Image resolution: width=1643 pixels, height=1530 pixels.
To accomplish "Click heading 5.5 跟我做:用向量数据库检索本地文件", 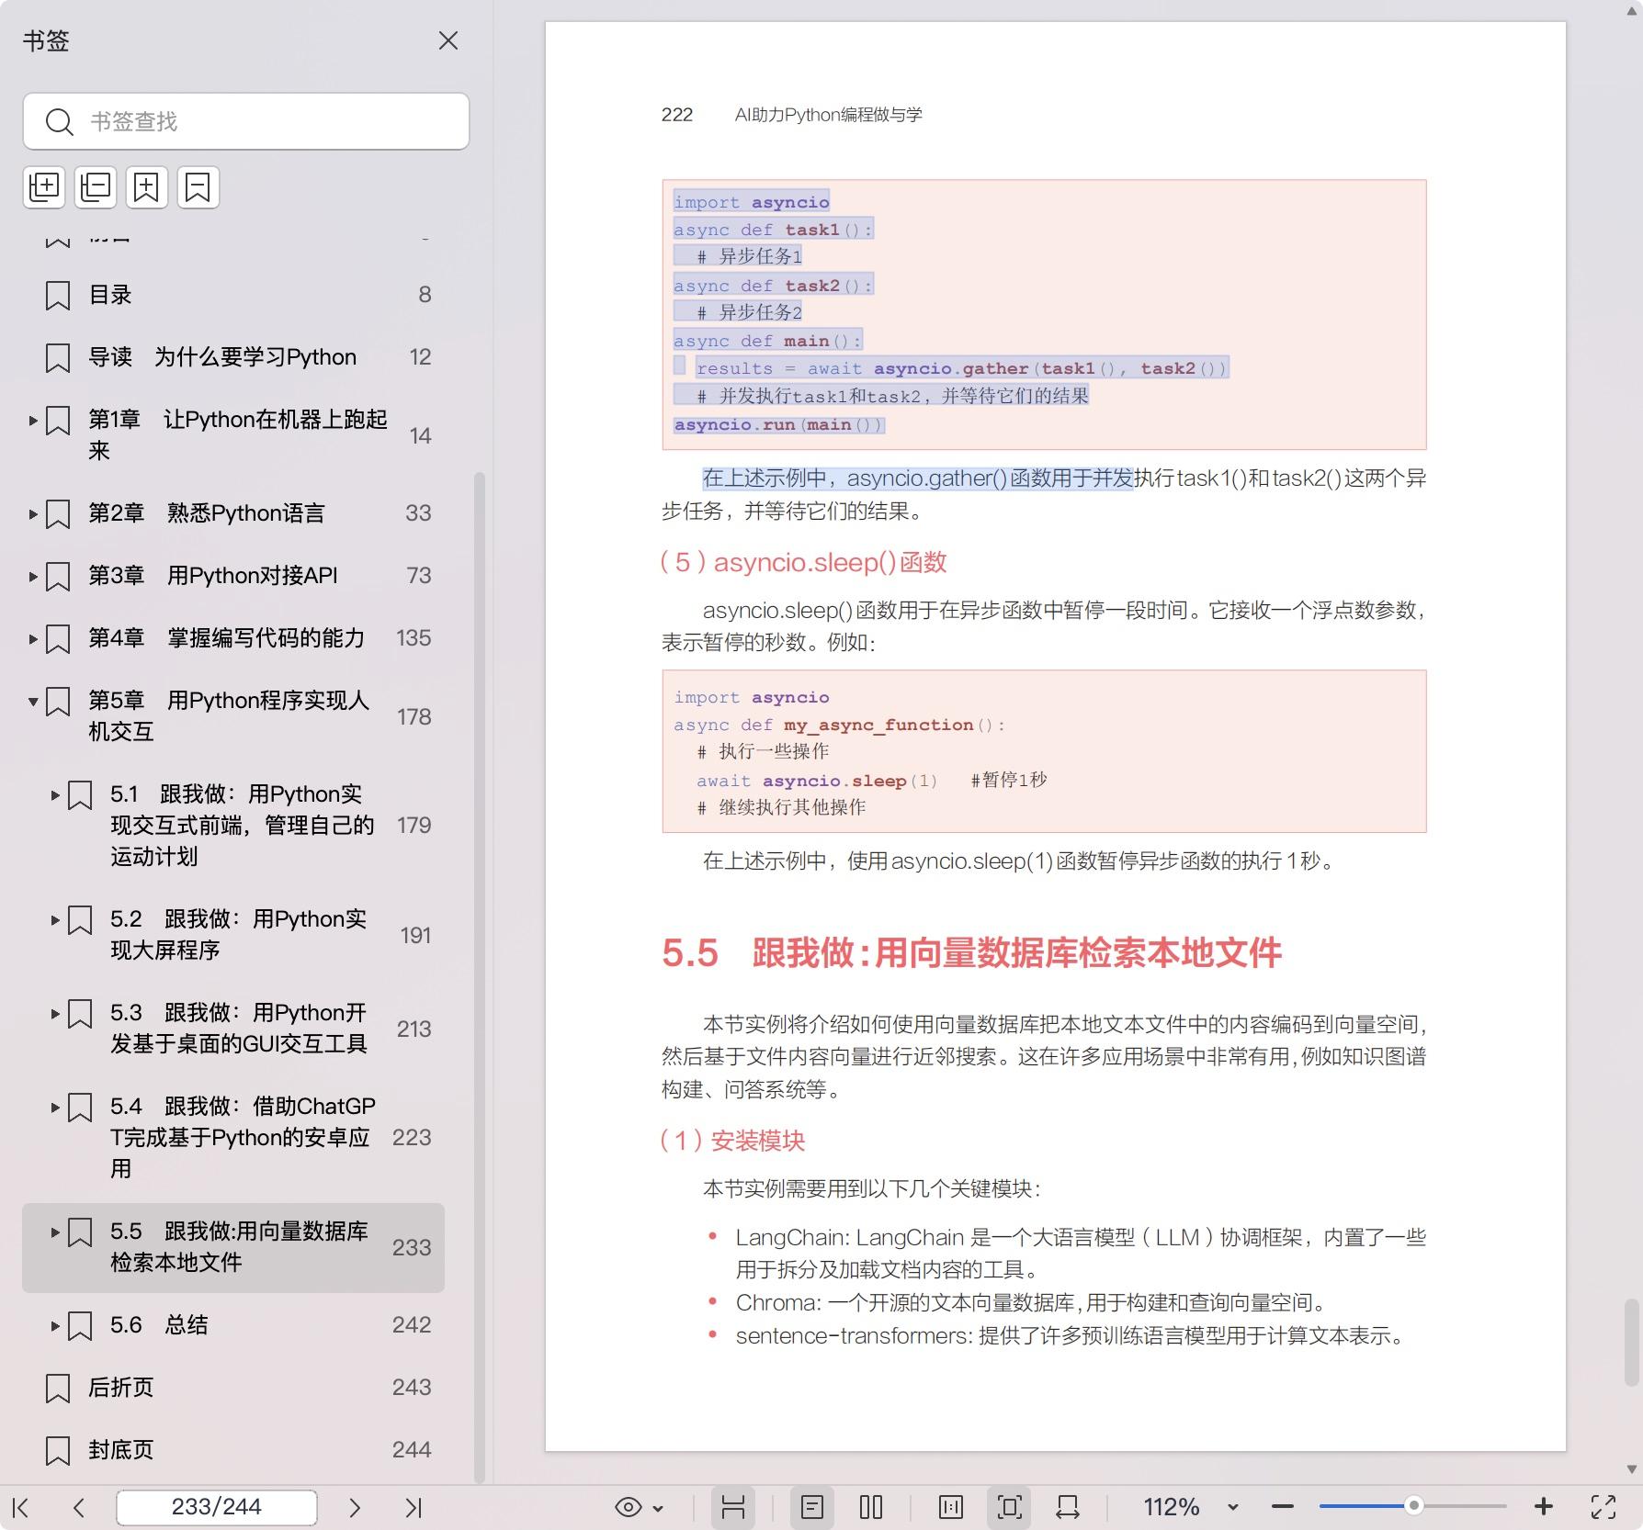I will [971, 953].
